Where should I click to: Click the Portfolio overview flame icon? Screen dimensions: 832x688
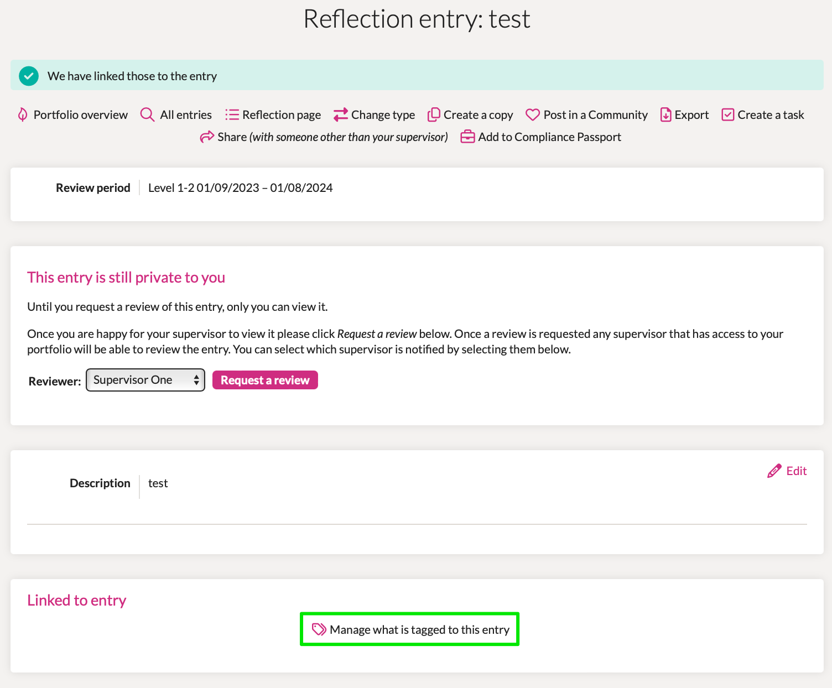pos(23,114)
